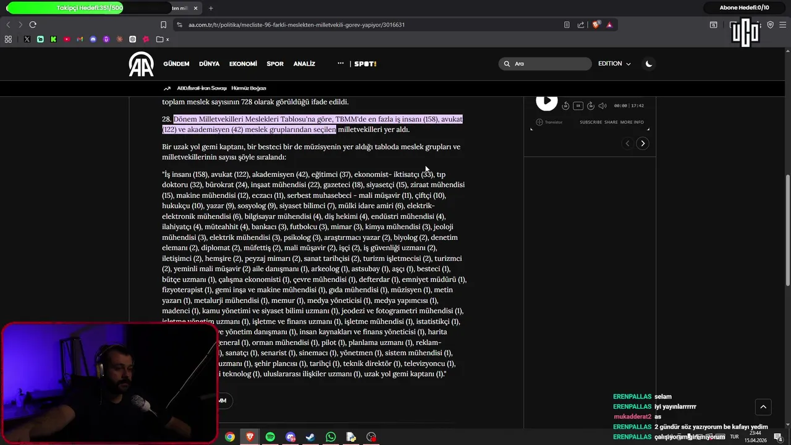This screenshot has width=791, height=445.
Task: Open the apps grid icon in bookmarks bar
Action: [8, 39]
